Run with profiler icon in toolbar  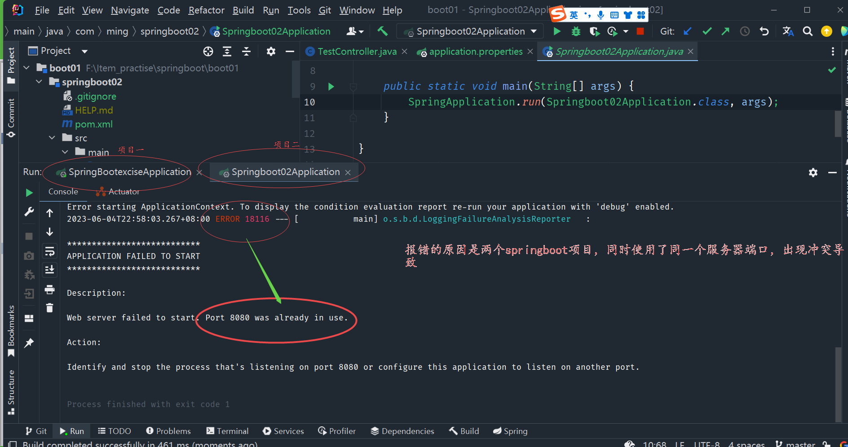612,31
